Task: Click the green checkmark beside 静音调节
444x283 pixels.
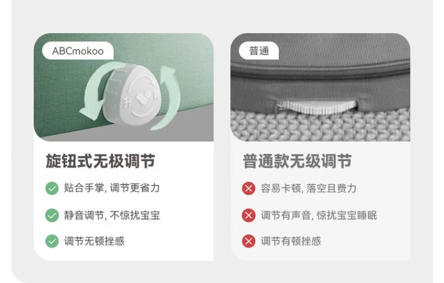Action: [52, 216]
